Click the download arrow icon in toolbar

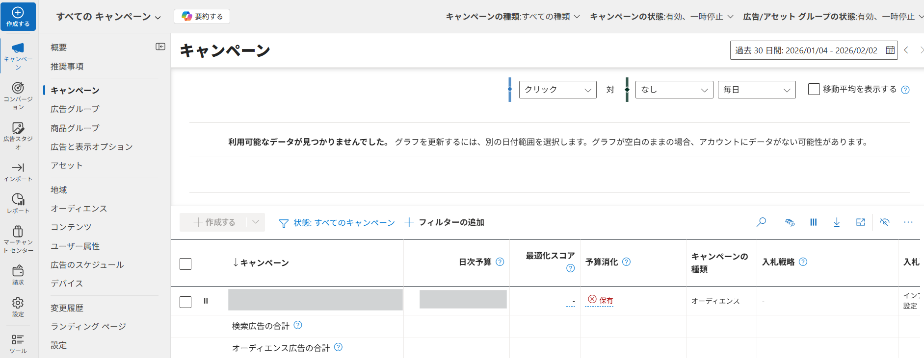[x=837, y=222]
